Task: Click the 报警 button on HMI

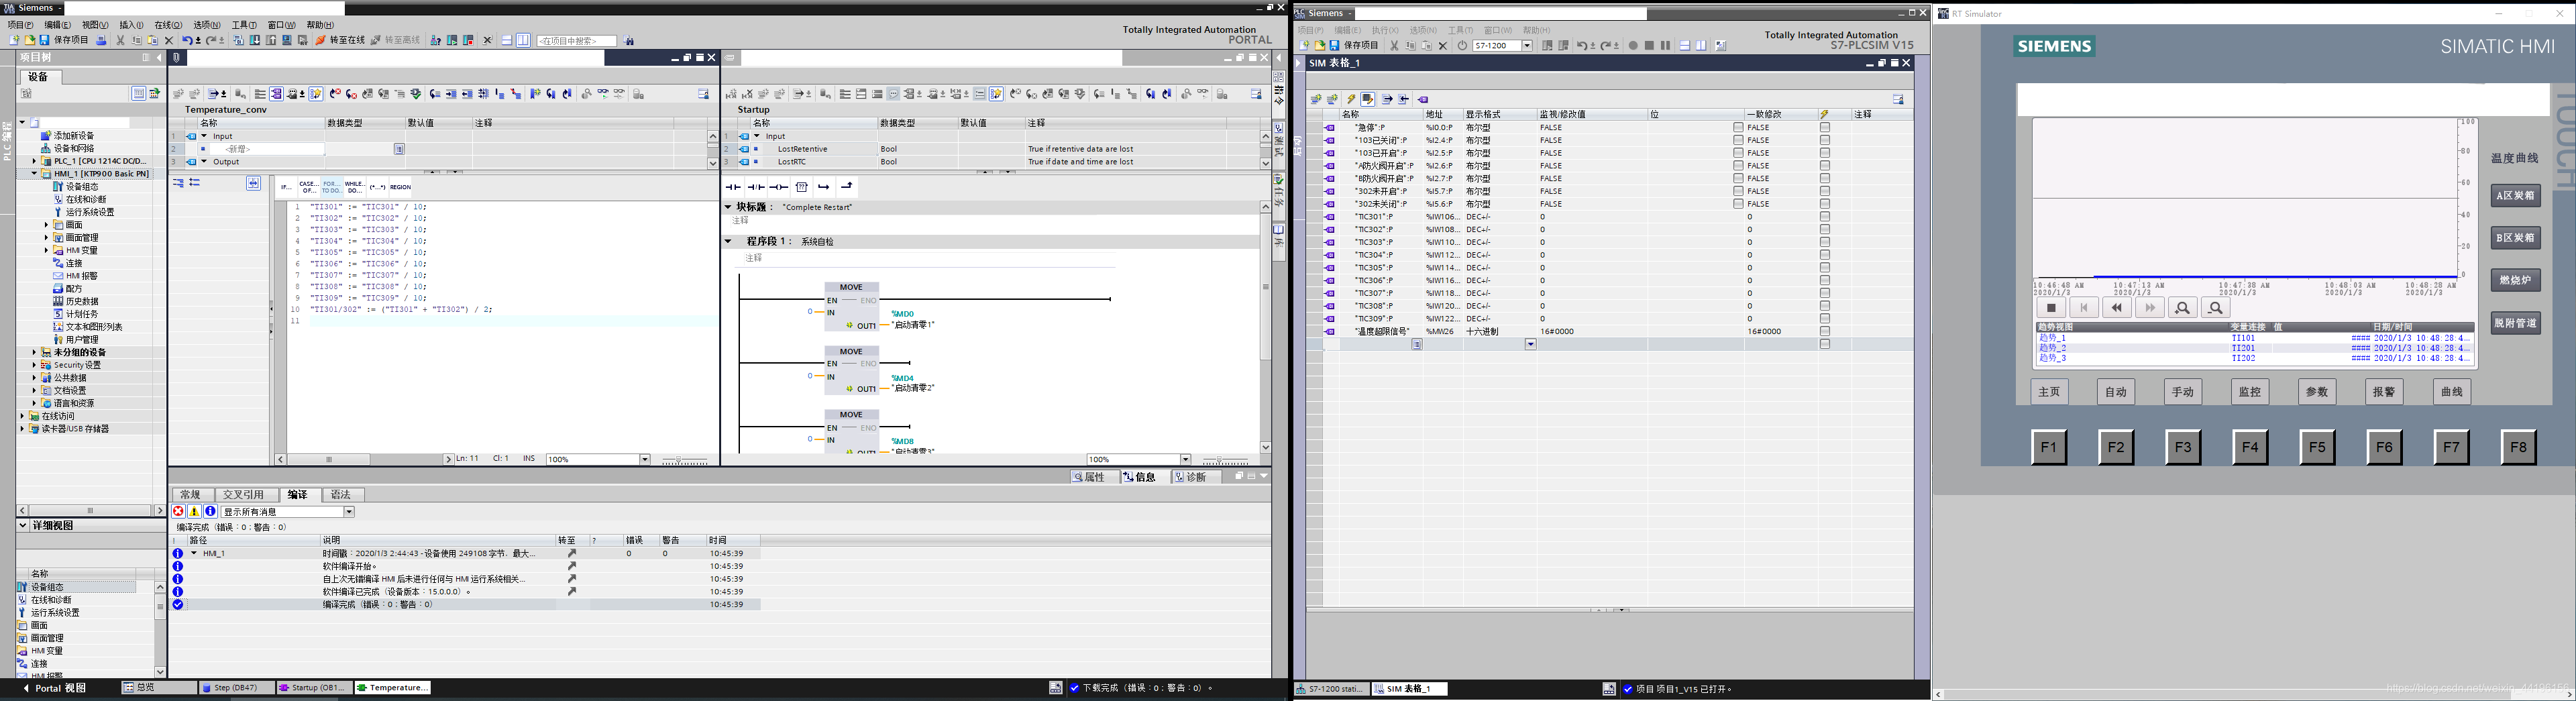Action: point(2384,392)
